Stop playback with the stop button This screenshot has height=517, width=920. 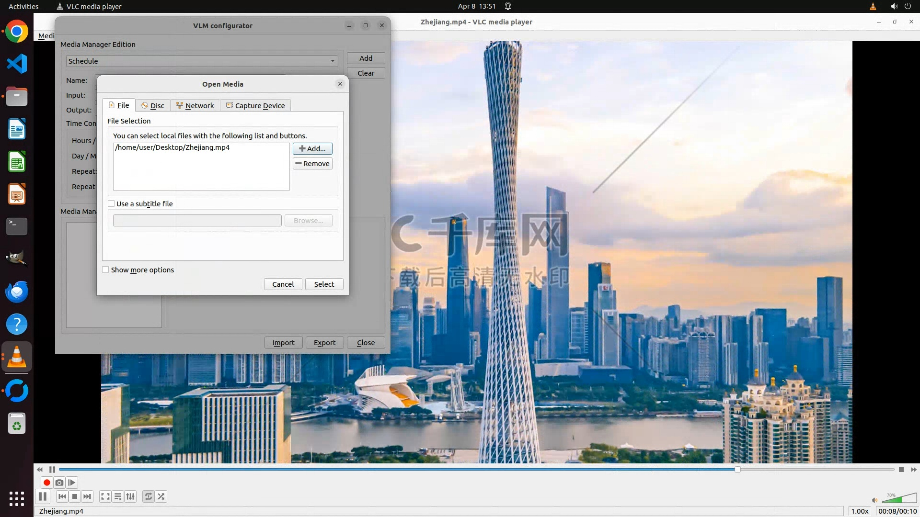tap(75, 496)
